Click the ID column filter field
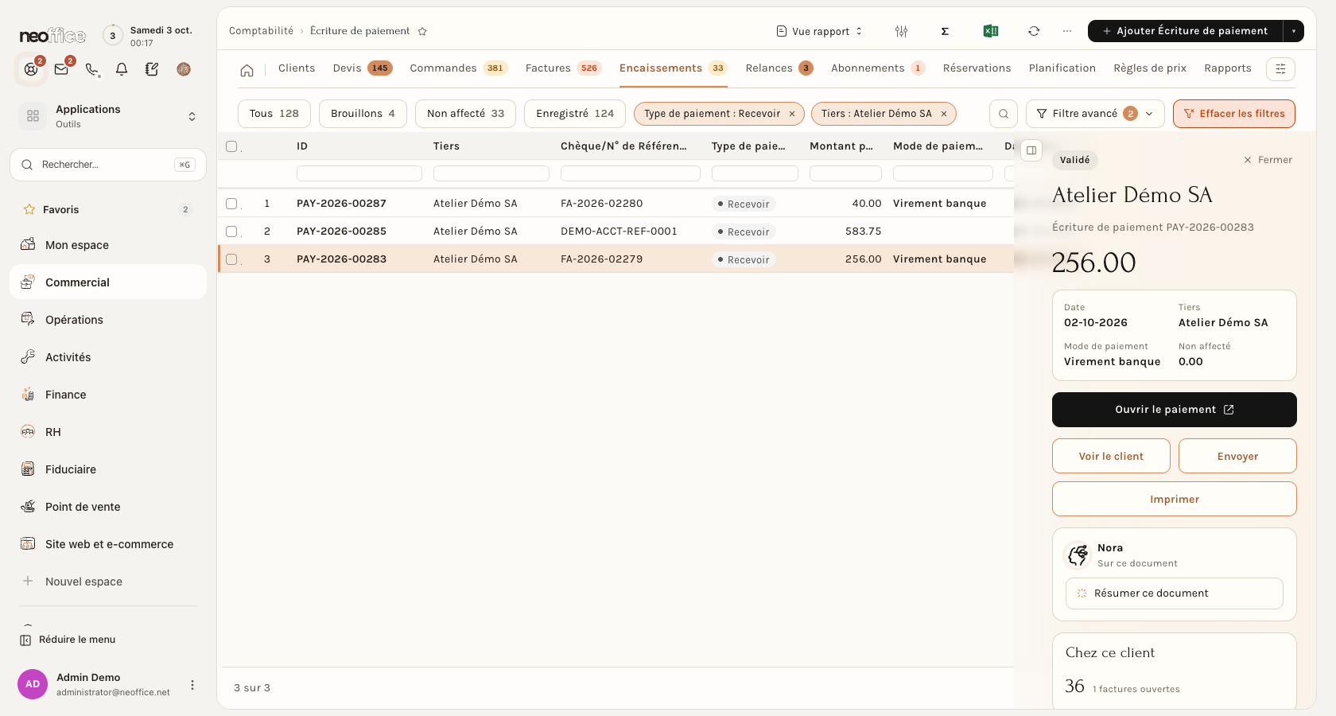 point(359,173)
